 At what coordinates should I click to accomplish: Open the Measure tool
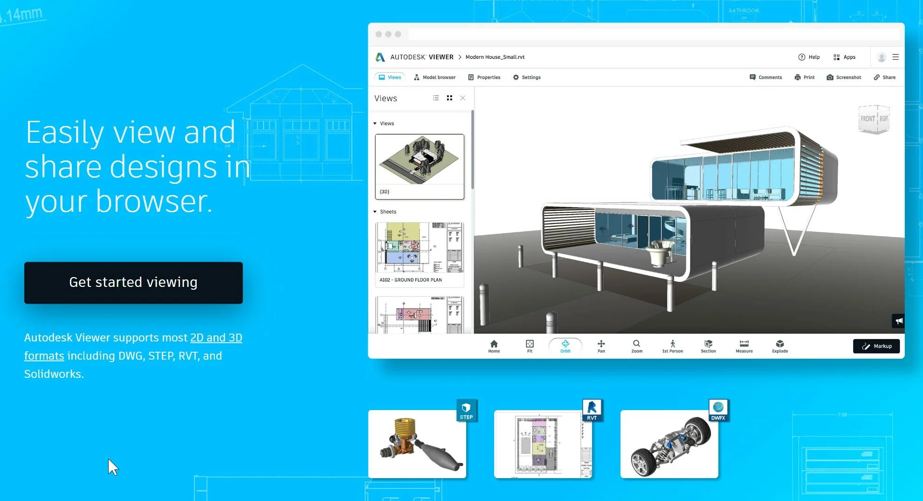pos(744,345)
